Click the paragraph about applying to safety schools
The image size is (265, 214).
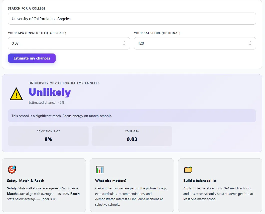point(218,194)
